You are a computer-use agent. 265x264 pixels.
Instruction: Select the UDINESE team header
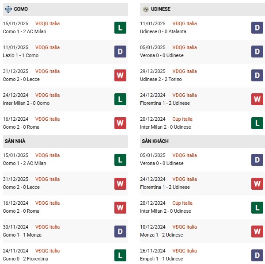pyautogui.click(x=202, y=9)
